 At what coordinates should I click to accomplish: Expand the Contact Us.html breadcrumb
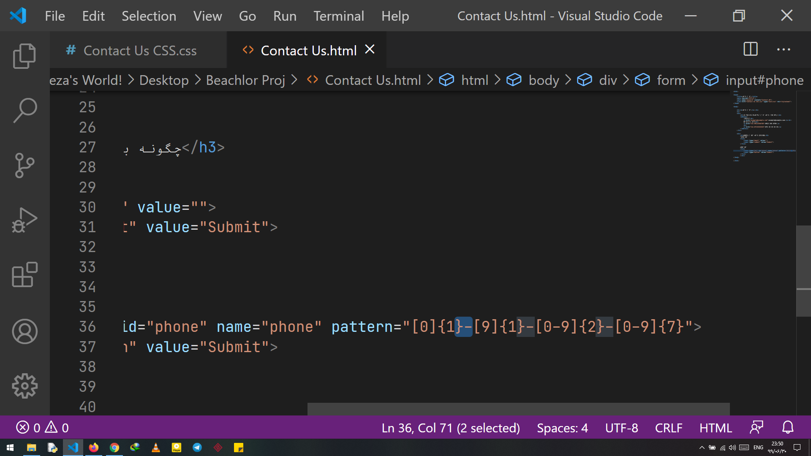364,80
